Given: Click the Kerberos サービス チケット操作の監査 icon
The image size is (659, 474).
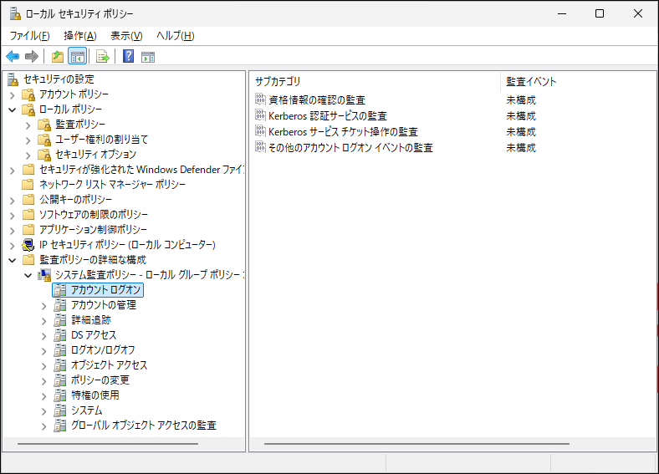Looking at the screenshot, I should tap(261, 131).
